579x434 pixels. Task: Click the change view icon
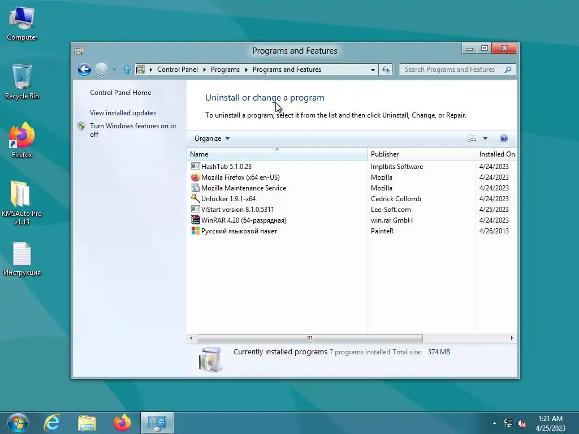click(x=472, y=138)
